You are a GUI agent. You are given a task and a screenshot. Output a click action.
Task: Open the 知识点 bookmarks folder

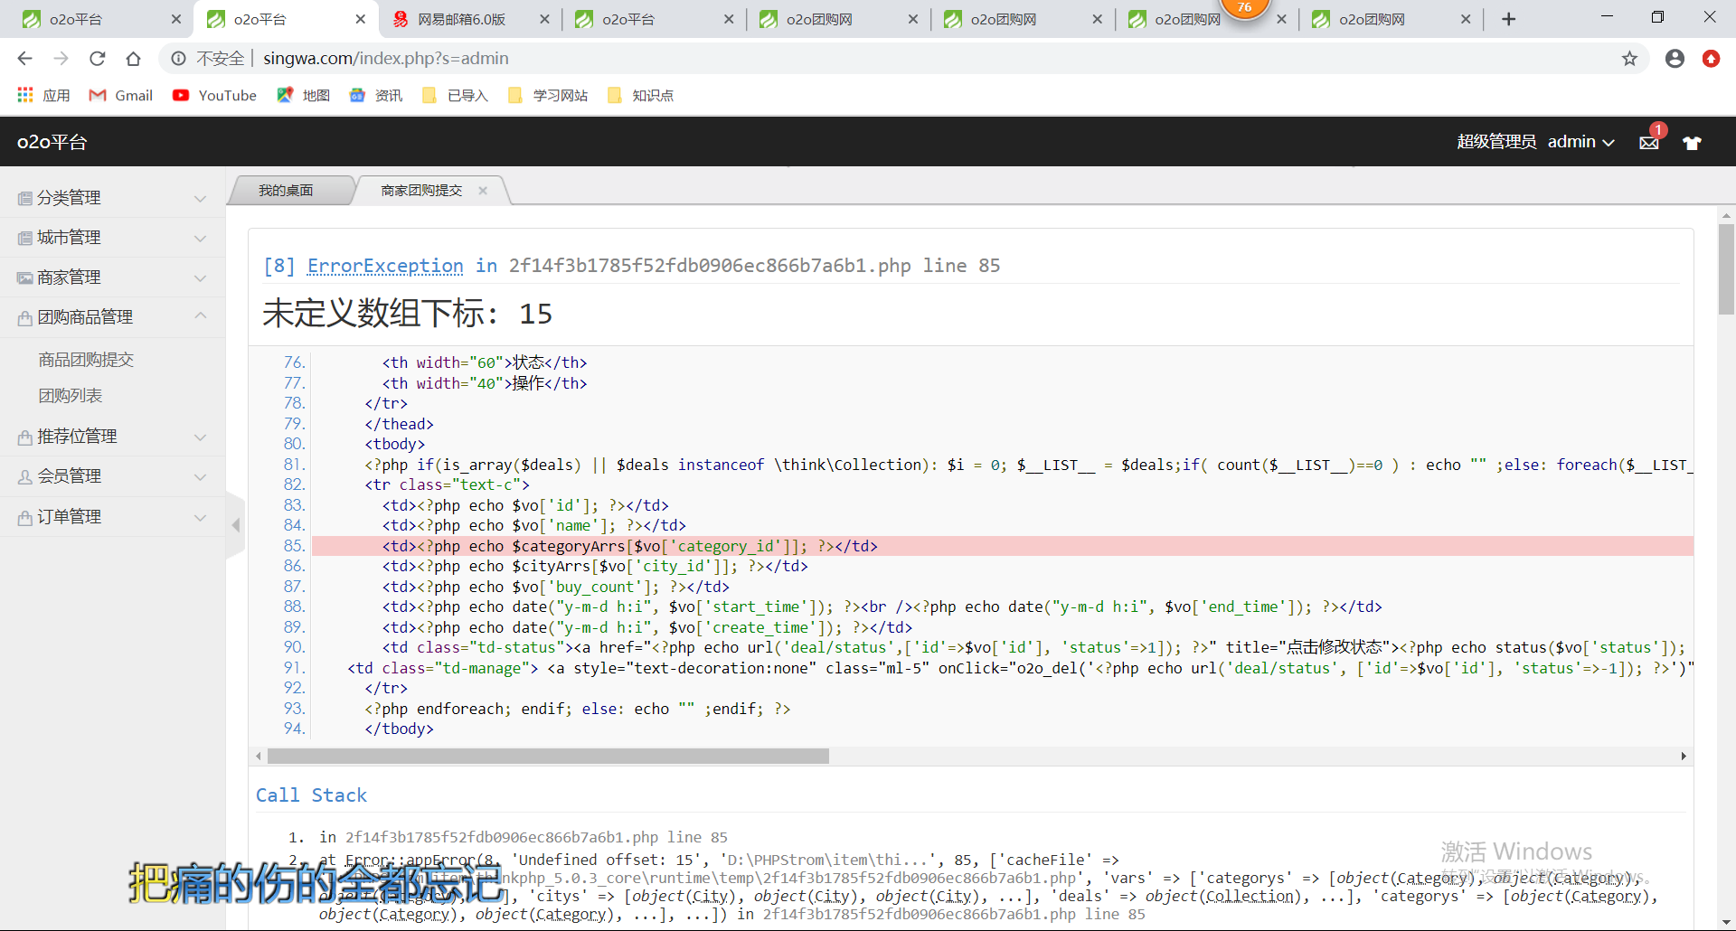[x=640, y=95]
